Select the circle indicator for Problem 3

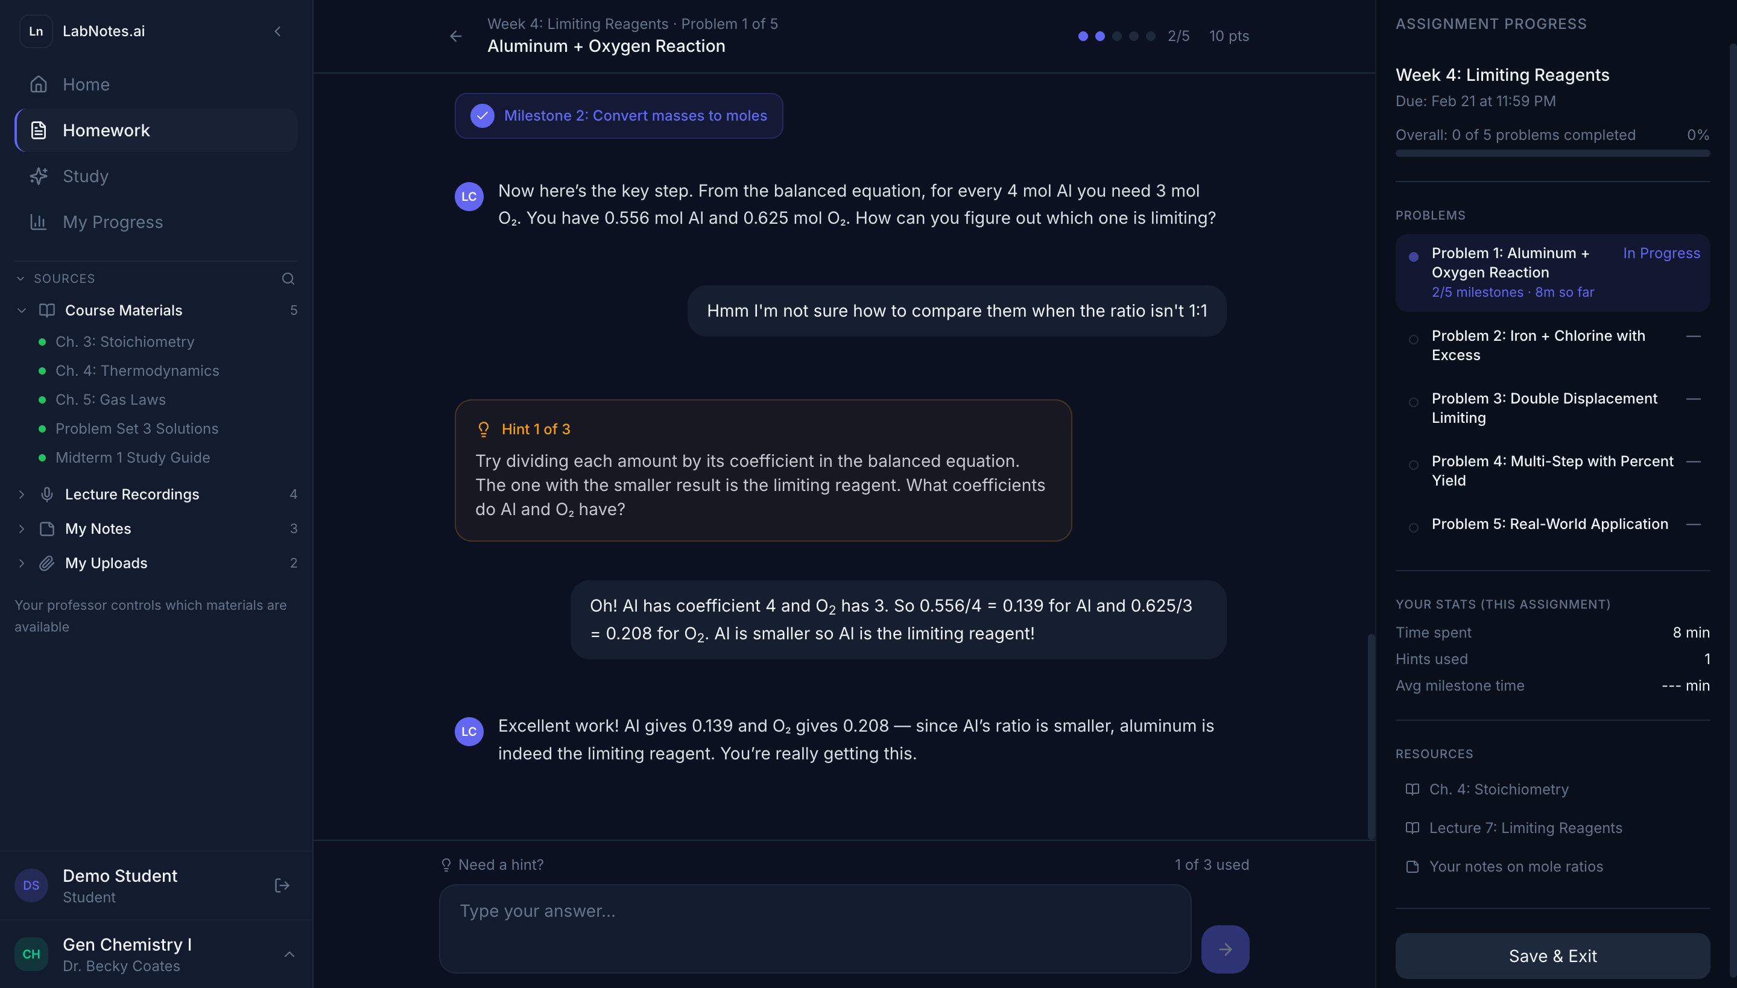1414,402
